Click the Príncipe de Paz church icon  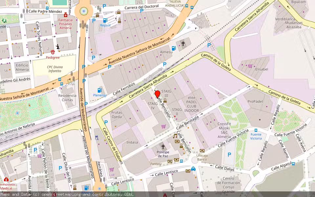pyautogui.click(x=163, y=146)
